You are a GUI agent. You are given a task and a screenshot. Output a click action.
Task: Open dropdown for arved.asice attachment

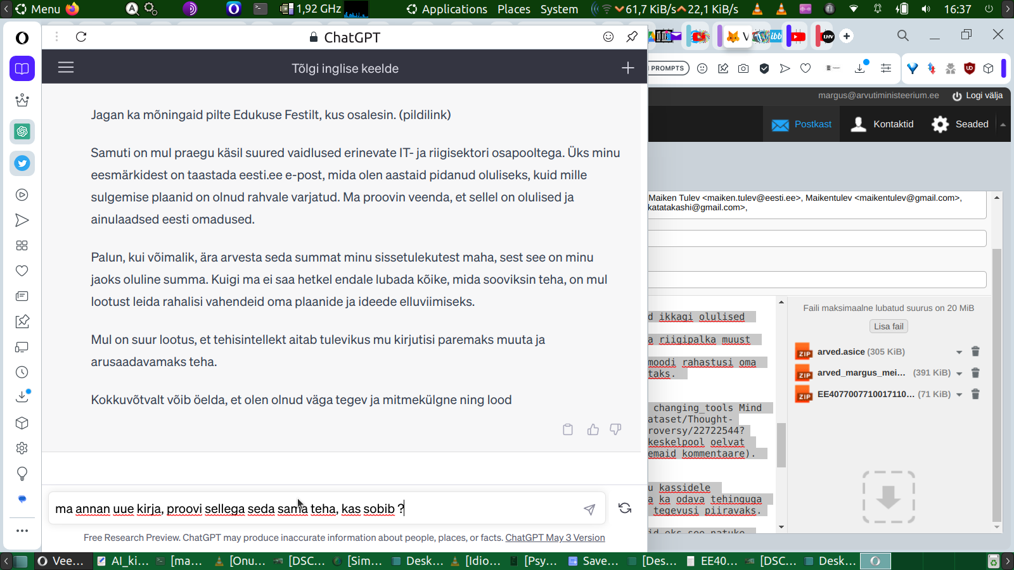pyautogui.click(x=959, y=352)
